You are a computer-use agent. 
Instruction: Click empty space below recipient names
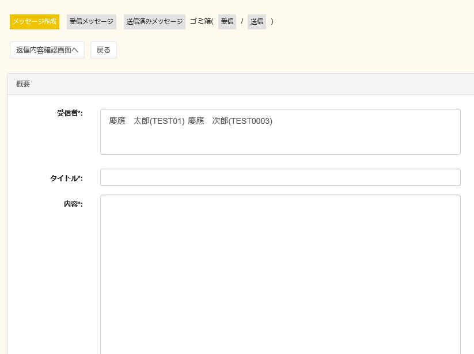click(x=280, y=143)
